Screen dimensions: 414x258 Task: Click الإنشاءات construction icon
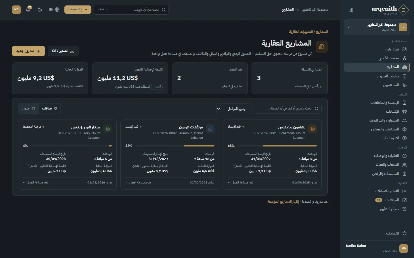pos(405,112)
